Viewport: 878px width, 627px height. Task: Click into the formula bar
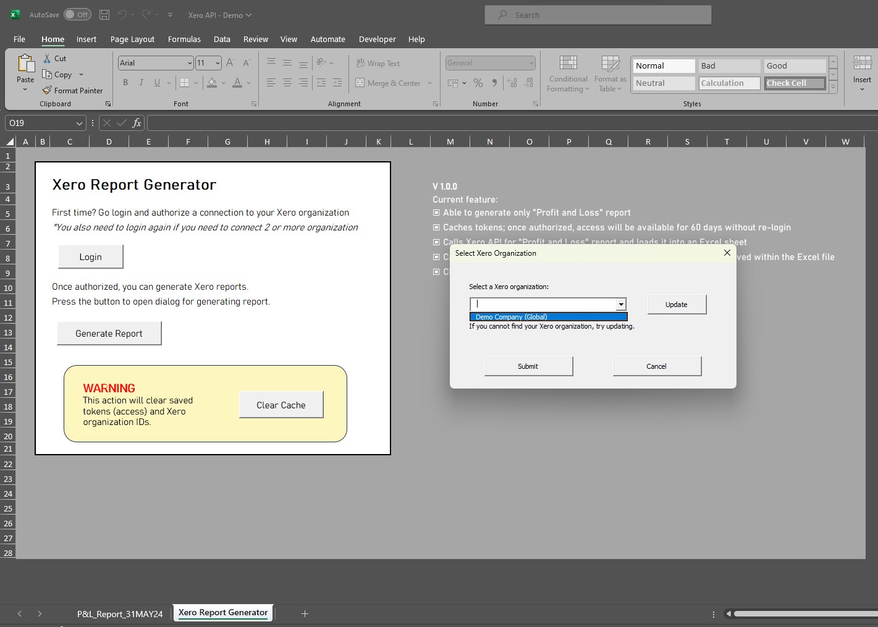(512, 123)
